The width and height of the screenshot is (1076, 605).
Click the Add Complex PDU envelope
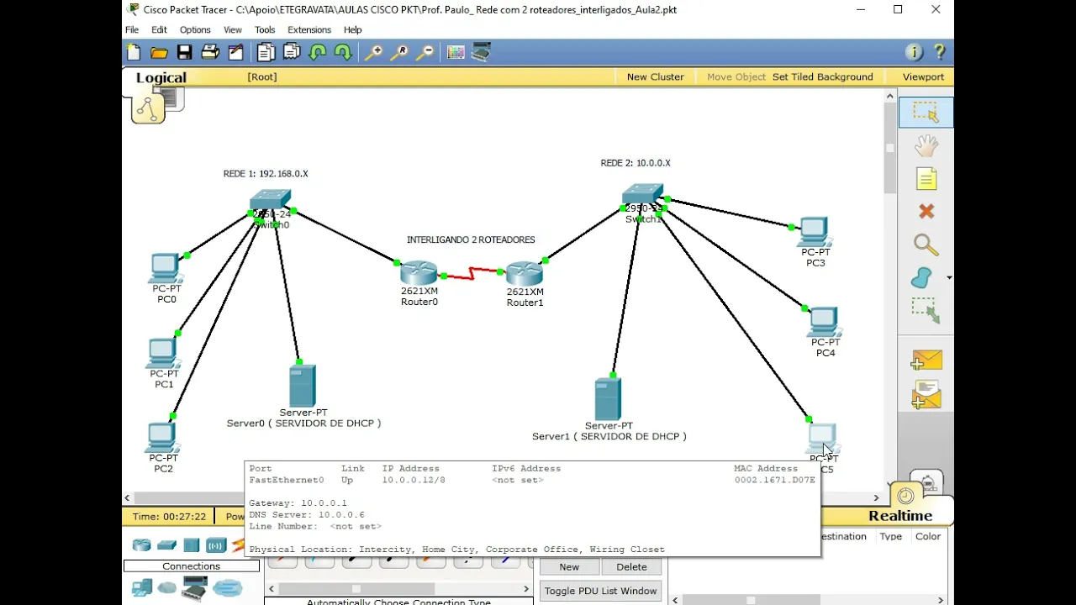coord(926,394)
